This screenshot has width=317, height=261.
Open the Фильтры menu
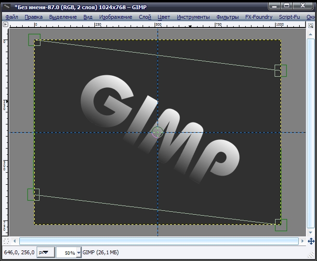(x=227, y=17)
